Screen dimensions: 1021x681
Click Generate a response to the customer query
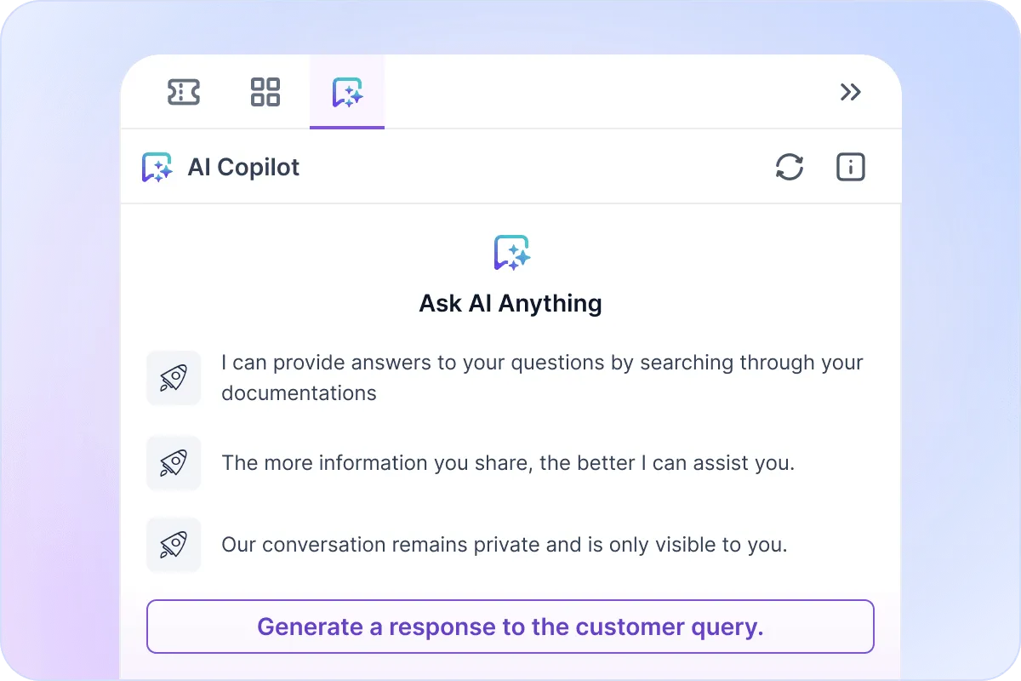click(510, 627)
